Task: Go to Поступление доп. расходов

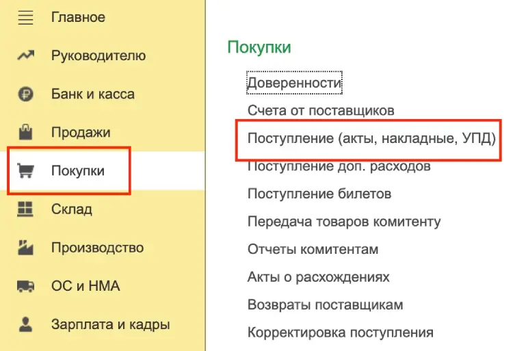Action: click(339, 166)
